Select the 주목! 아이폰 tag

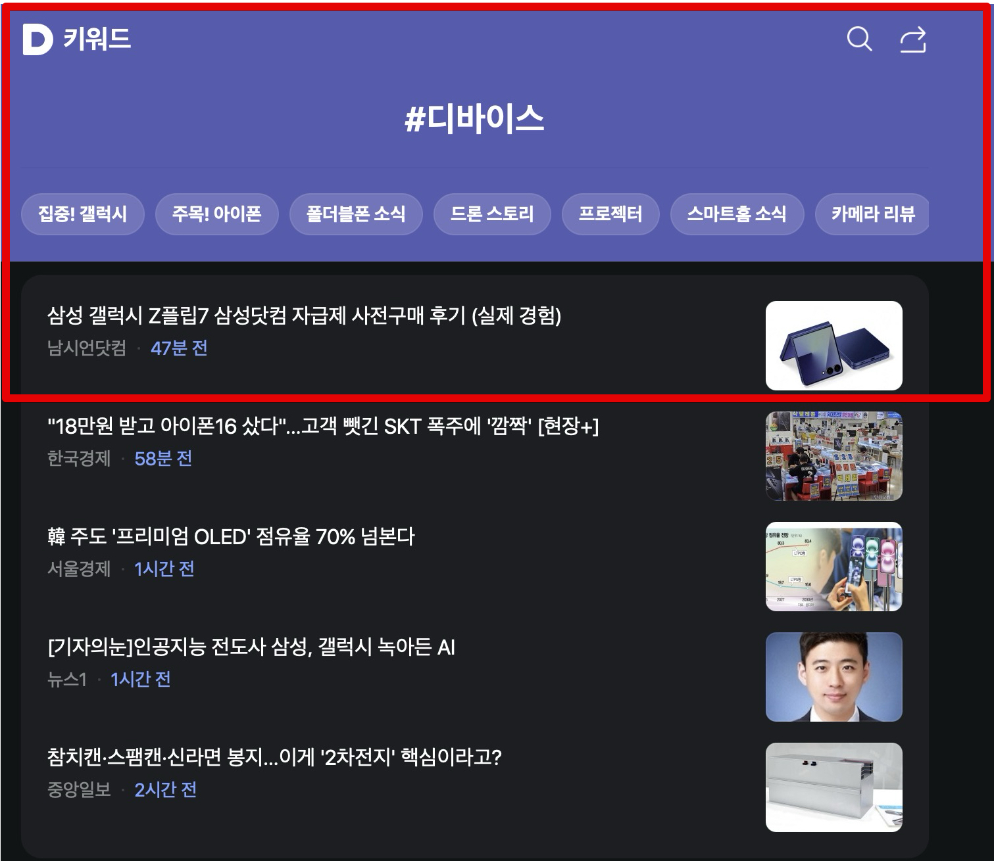click(217, 214)
